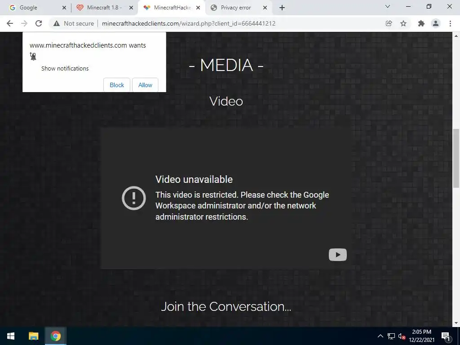Viewport: 460px width, 345px height.
Task: Close the Privacy error tab
Action: pos(265,8)
